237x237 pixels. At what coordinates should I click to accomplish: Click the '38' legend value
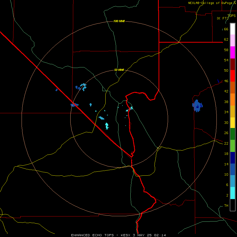coord(226,102)
